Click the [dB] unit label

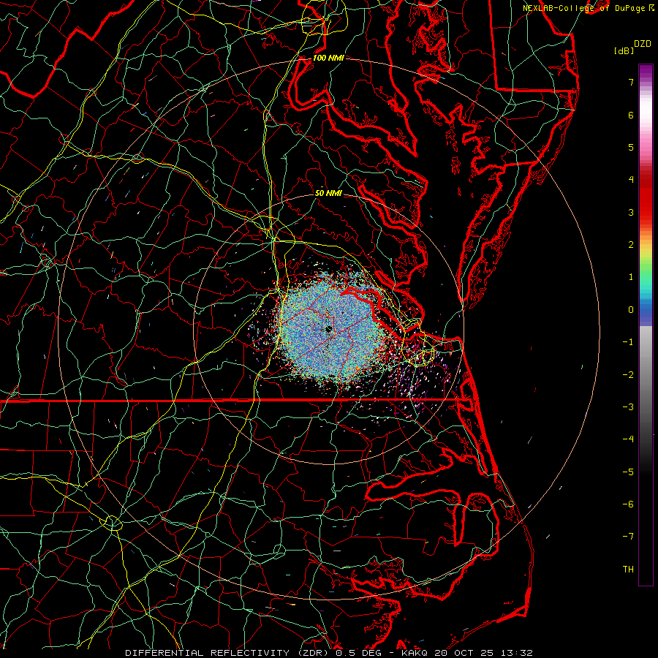pos(624,50)
